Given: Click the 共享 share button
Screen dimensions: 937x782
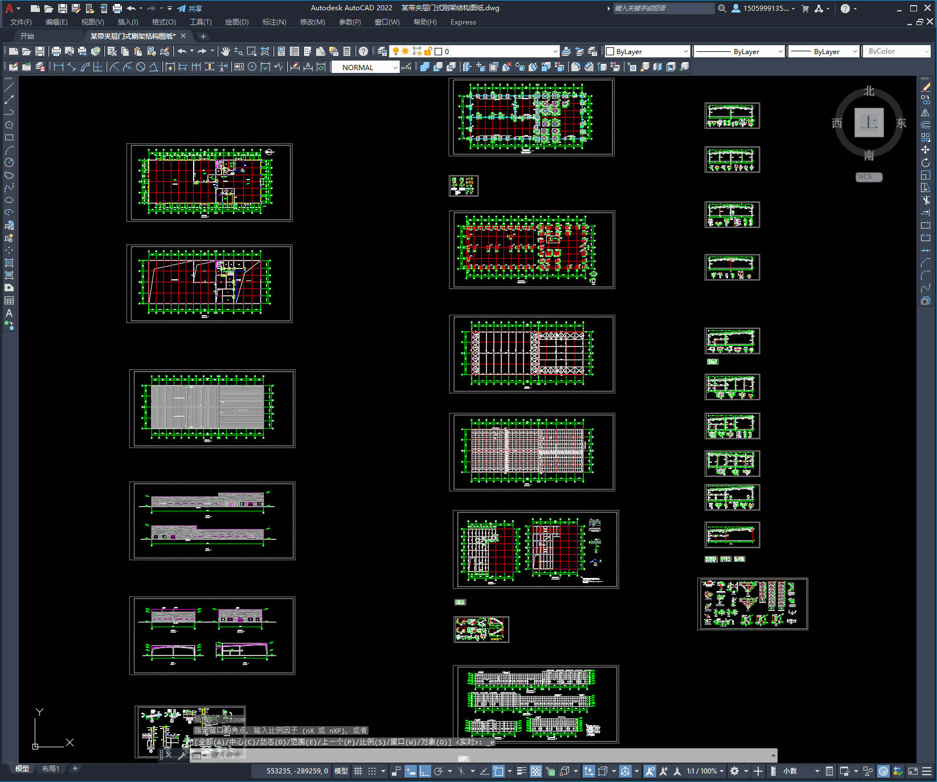Looking at the screenshot, I should click(x=190, y=9).
